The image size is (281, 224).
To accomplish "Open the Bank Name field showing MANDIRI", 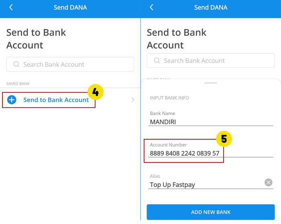I will (210, 121).
